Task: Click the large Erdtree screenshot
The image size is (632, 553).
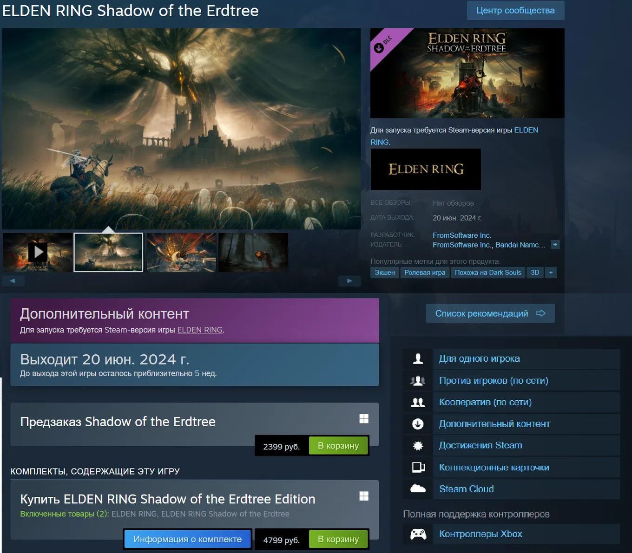Action: coord(181,129)
